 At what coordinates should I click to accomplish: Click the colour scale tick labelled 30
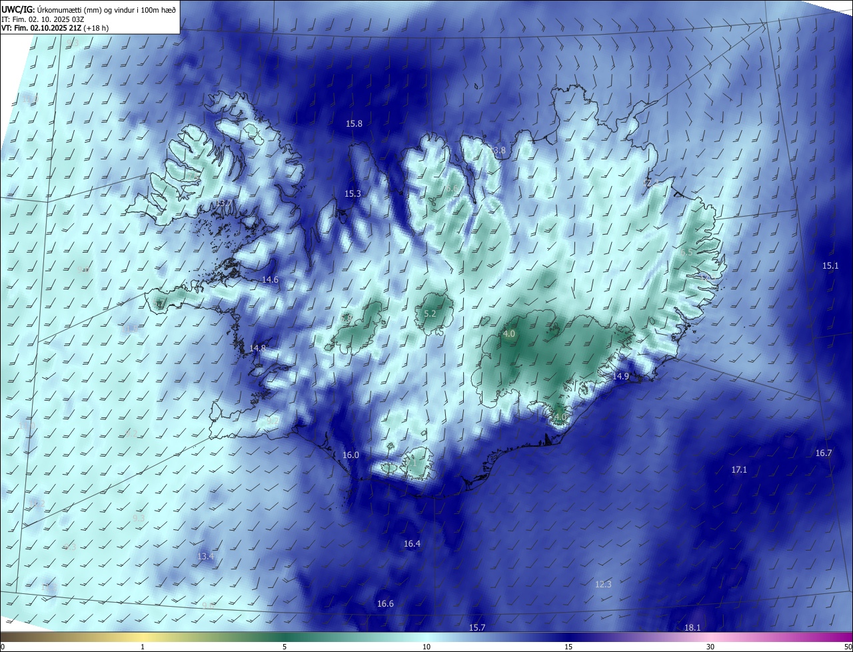(710, 647)
